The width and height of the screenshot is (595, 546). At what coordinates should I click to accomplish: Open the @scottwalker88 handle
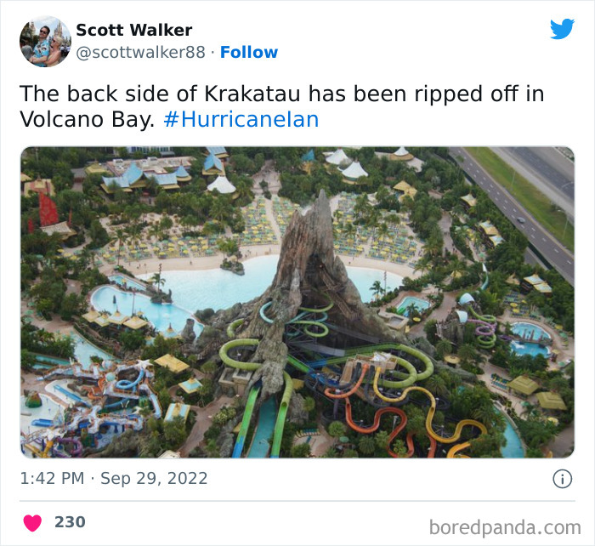(x=141, y=53)
